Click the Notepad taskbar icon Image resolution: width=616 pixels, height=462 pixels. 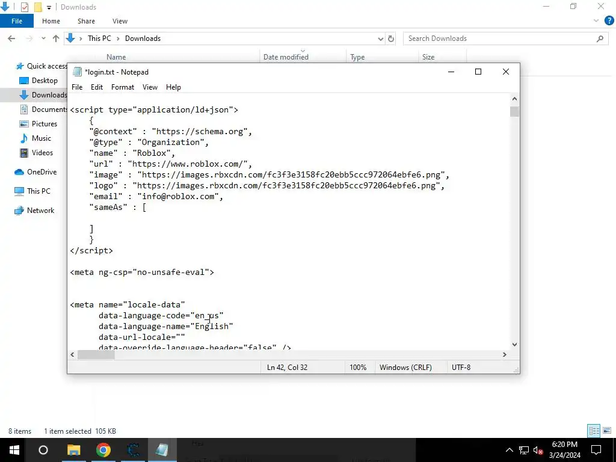point(162,450)
